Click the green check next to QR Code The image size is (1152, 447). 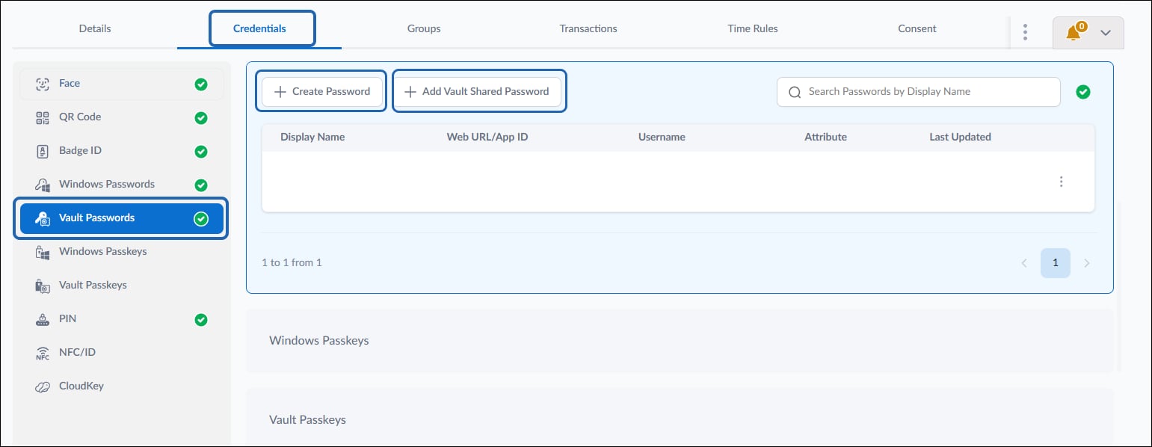tap(201, 118)
